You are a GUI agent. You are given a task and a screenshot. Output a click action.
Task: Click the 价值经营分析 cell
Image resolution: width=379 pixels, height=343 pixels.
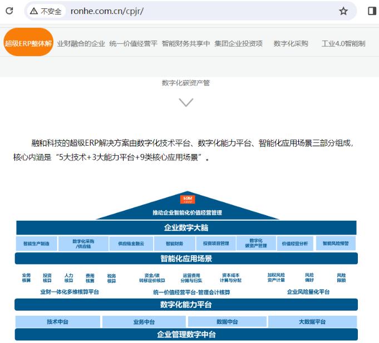pyautogui.click(x=295, y=243)
